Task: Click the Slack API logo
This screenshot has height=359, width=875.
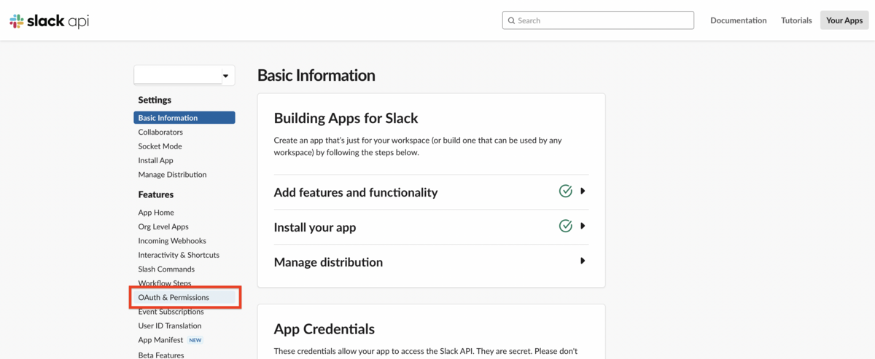Action: tap(50, 21)
